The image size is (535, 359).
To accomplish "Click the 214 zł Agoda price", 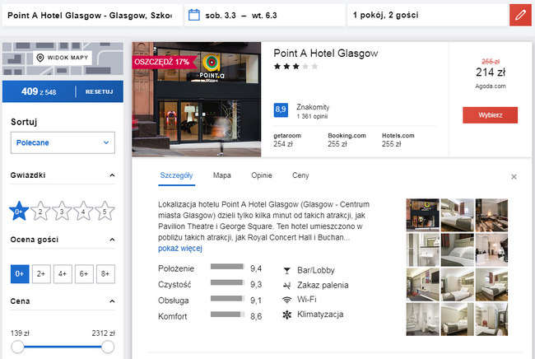I will pyautogui.click(x=491, y=72).
